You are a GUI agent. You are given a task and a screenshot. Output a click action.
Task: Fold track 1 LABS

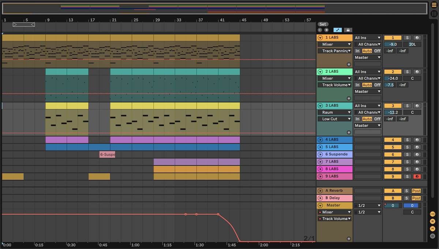pos(320,38)
